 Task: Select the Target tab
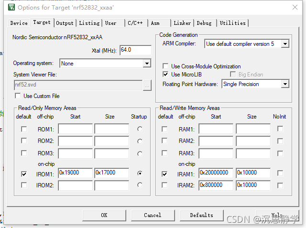coord(42,22)
